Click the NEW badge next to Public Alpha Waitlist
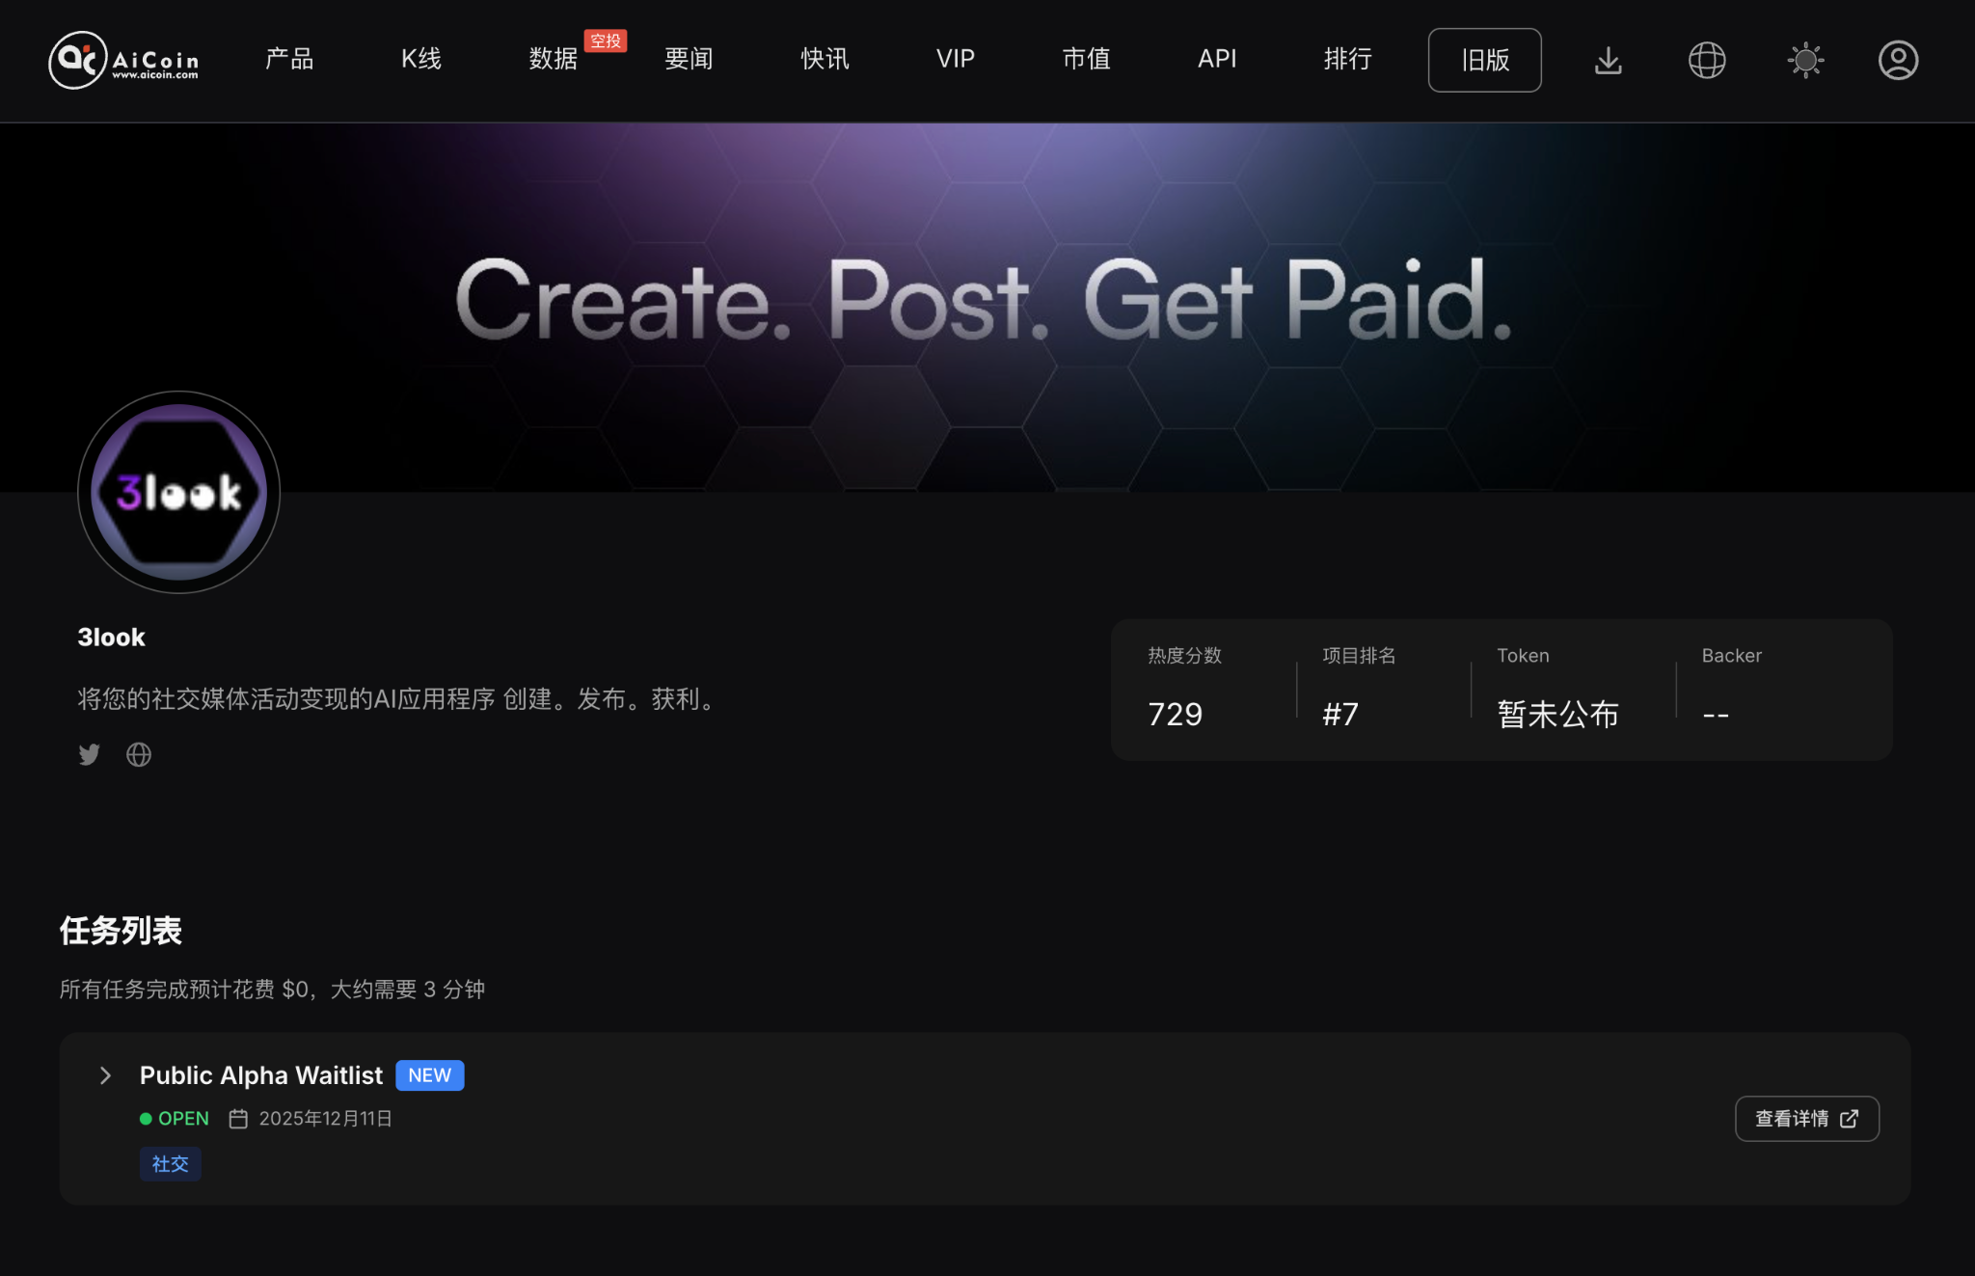Image resolution: width=1975 pixels, height=1276 pixels. point(429,1074)
